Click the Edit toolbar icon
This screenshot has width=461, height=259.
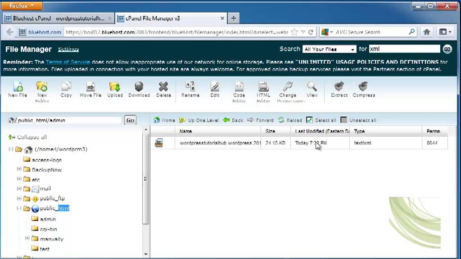[215, 89]
